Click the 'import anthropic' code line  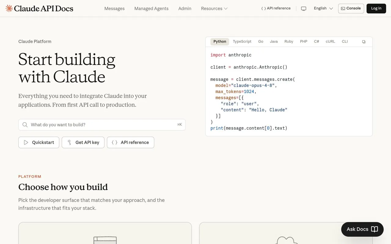231,55
